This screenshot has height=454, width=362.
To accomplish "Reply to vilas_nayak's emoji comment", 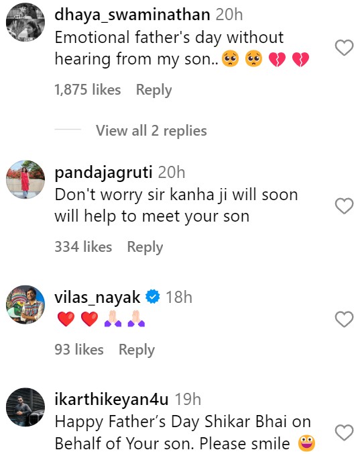I will tap(137, 349).
